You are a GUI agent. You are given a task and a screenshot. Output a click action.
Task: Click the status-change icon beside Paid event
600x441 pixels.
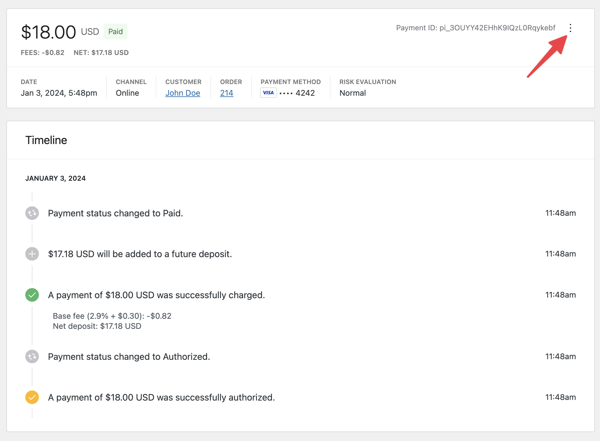point(32,213)
